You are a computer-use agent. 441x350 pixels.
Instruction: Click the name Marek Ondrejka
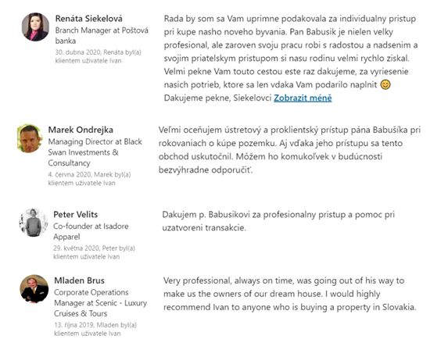pyautogui.click(x=81, y=130)
